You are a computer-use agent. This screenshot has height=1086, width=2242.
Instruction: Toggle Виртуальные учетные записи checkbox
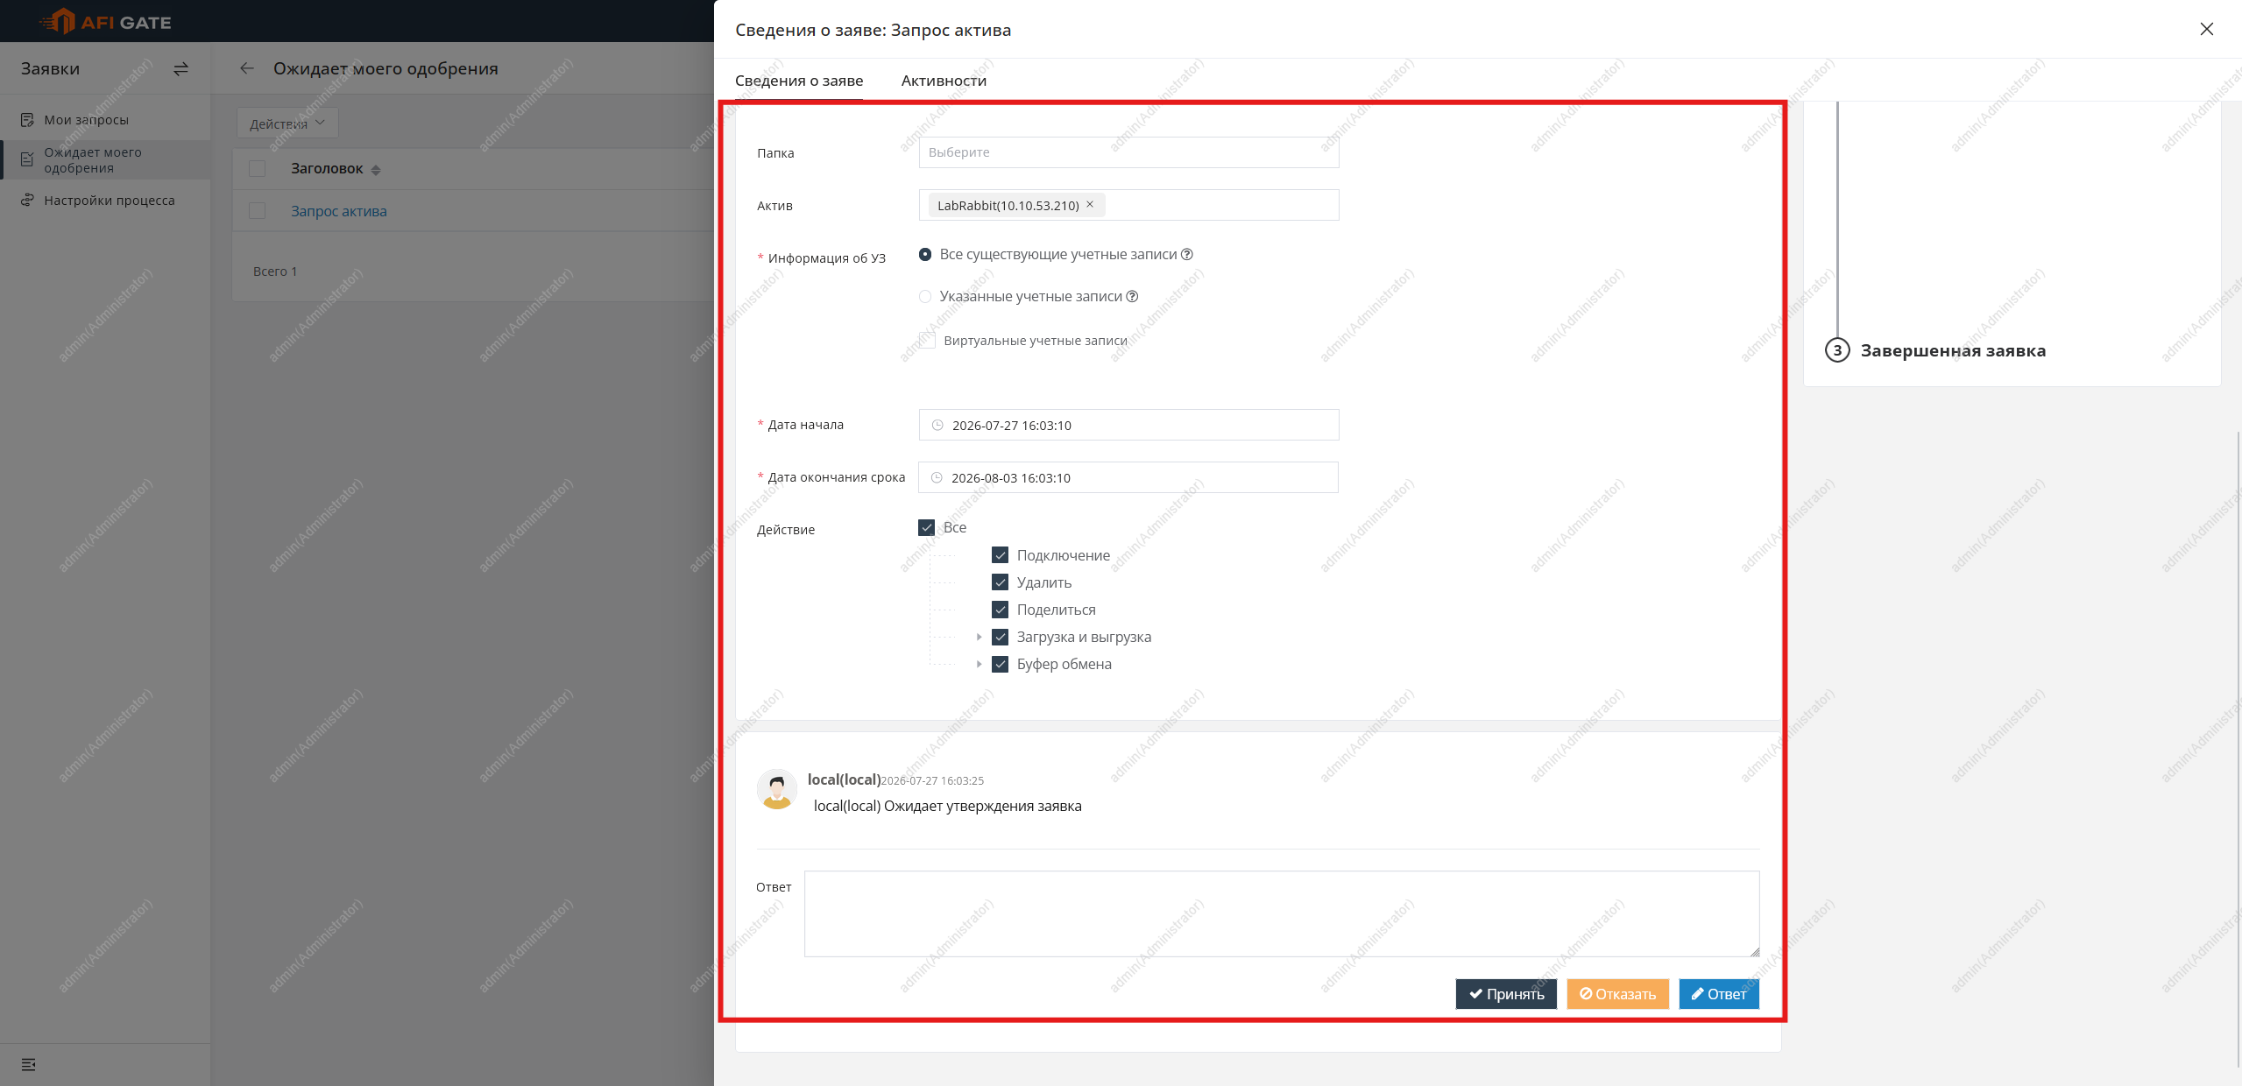tap(927, 341)
